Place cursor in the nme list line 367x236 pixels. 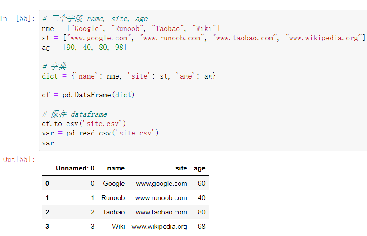pyautogui.click(x=130, y=28)
